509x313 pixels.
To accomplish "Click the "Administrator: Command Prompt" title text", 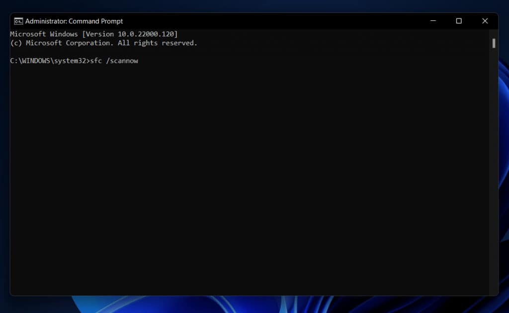I will coord(74,21).
